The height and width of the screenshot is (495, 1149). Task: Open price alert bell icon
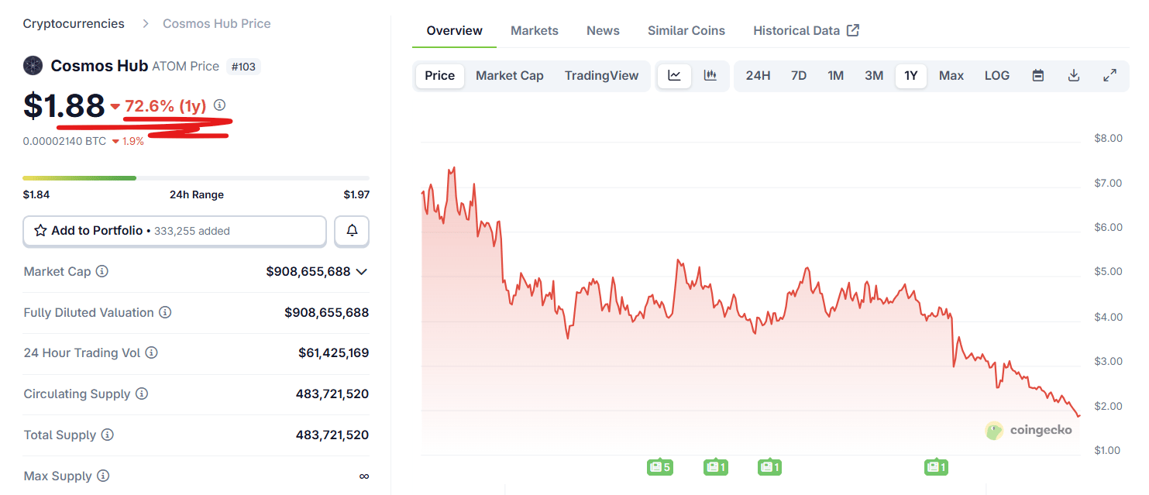point(352,231)
